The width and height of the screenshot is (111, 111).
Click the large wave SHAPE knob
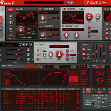[21, 29]
